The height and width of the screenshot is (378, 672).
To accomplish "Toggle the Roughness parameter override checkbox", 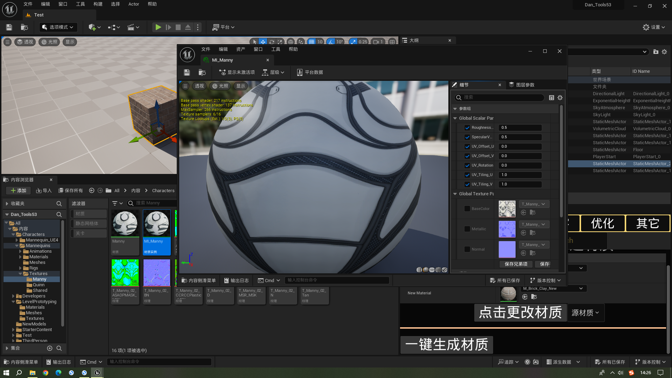I will pyautogui.click(x=467, y=128).
